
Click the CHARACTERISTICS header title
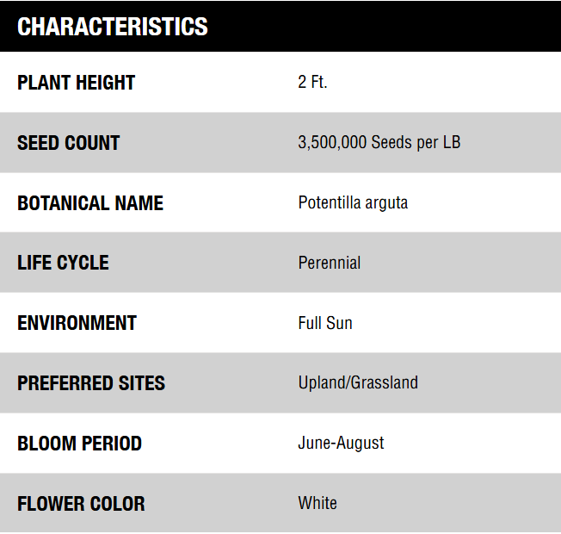point(113,27)
